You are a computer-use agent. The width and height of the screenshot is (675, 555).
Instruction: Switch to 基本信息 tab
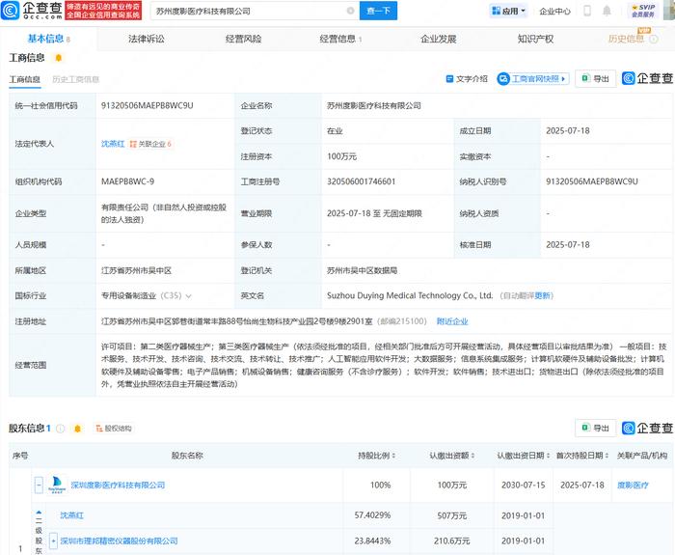[48, 39]
